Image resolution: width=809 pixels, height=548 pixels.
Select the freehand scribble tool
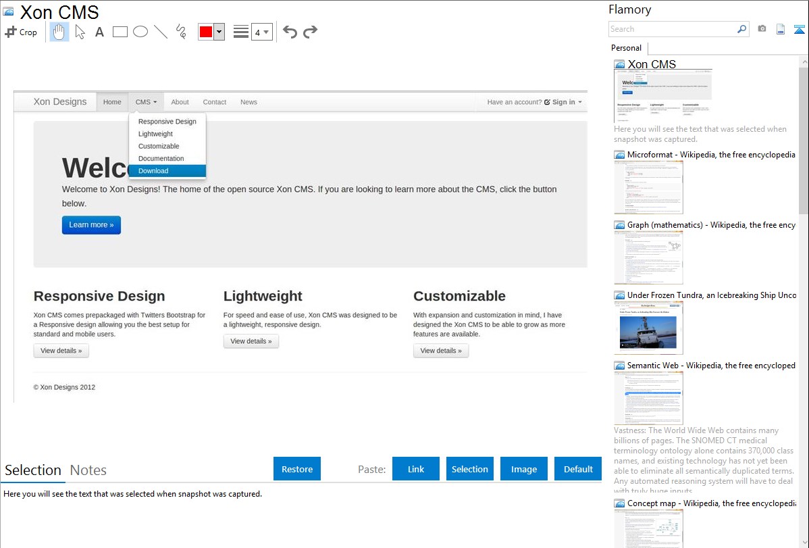tap(181, 32)
